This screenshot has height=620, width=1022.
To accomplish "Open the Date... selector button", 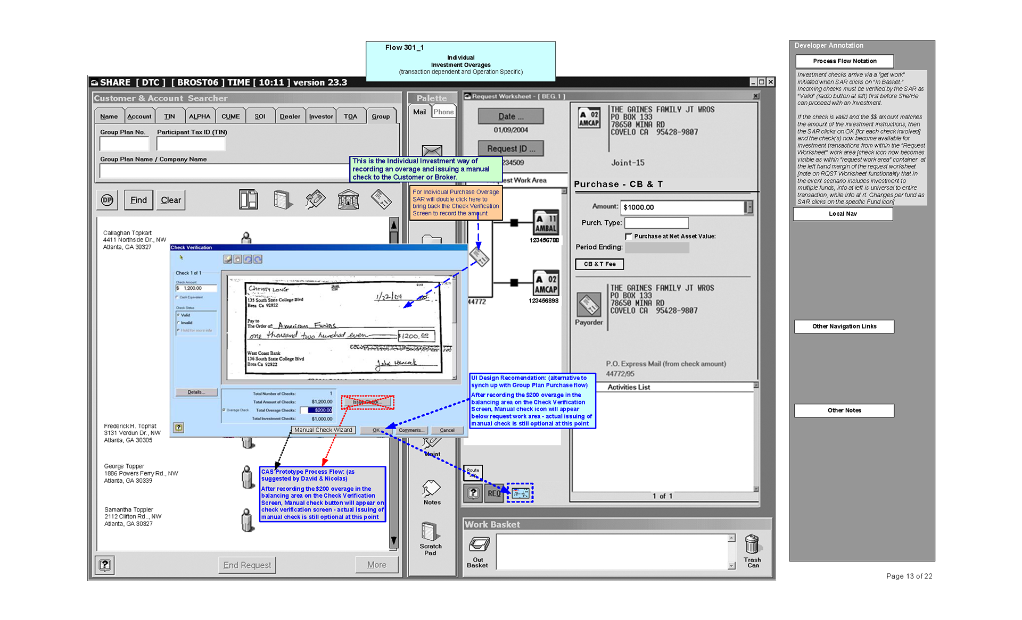I will (x=510, y=116).
